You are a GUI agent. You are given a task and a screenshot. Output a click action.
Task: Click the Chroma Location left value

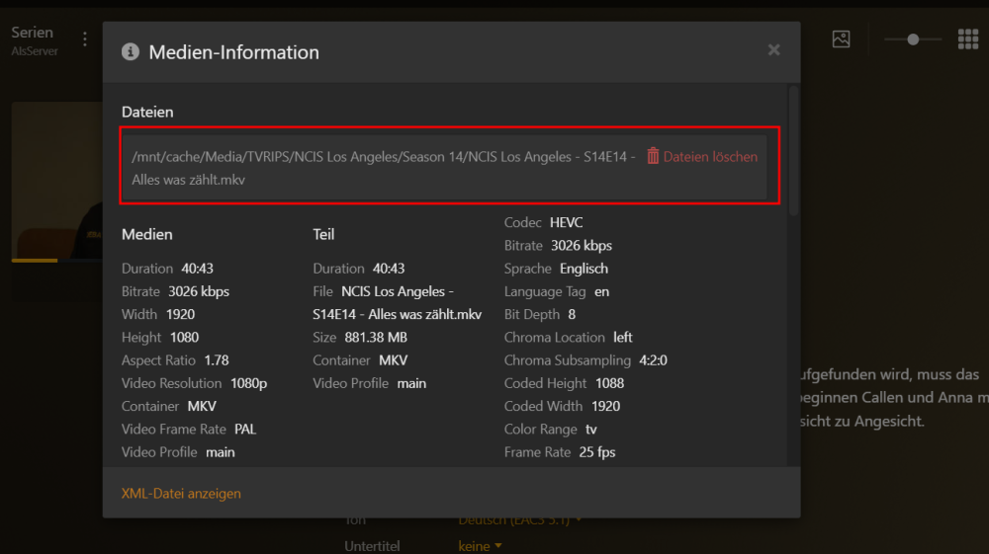(622, 338)
